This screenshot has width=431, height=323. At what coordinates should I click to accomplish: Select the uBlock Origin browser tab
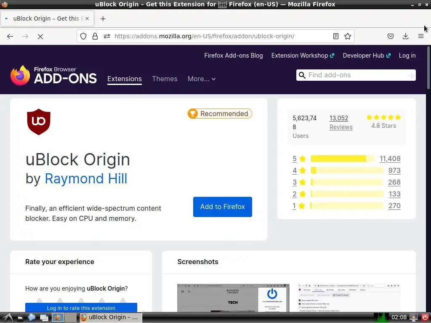coord(47,19)
